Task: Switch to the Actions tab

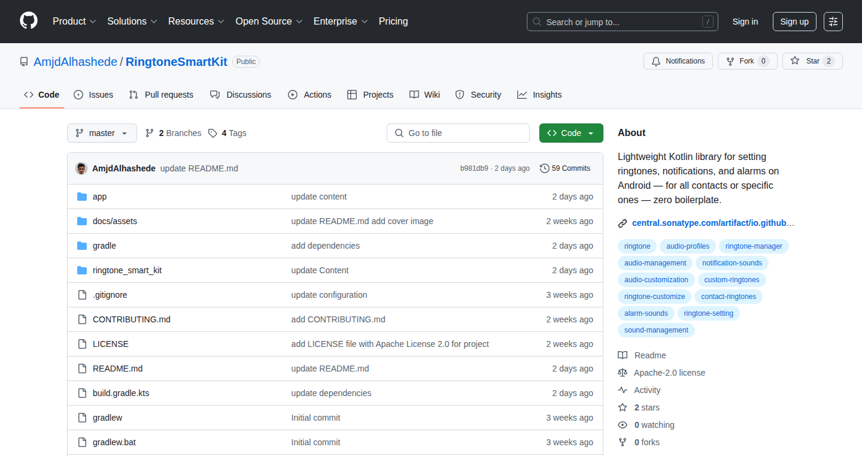Action: click(x=309, y=95)
